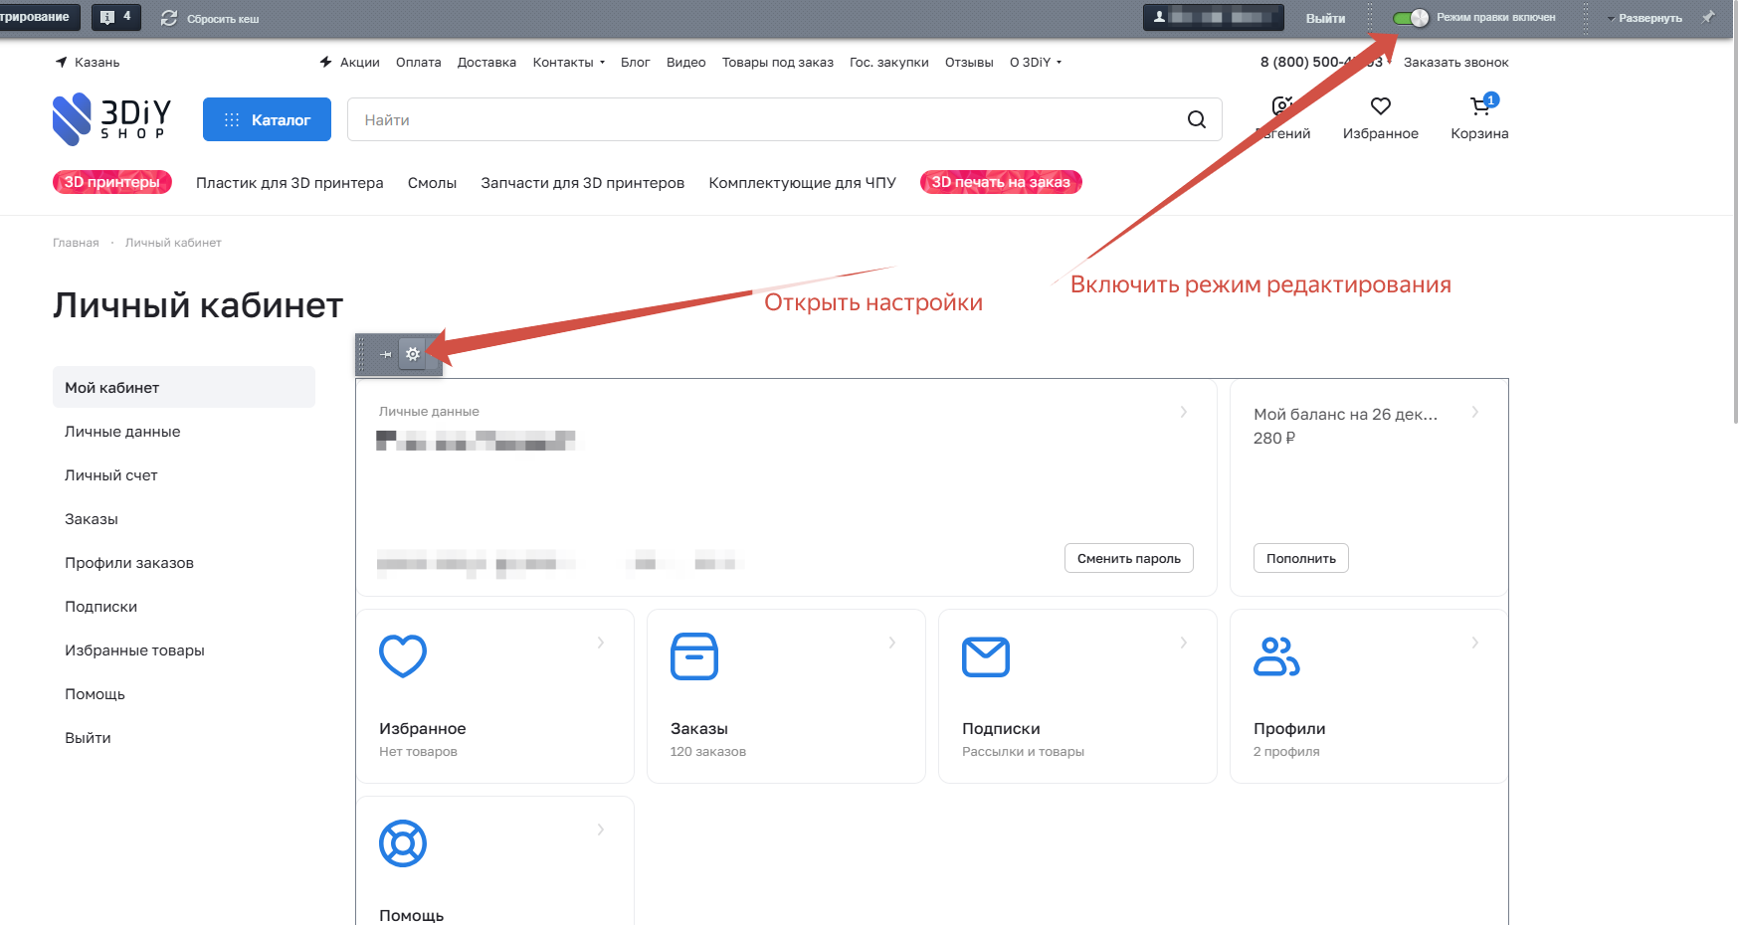Click the Выйти button in admin bar
1739x925 pixels.
point(1325,18)
